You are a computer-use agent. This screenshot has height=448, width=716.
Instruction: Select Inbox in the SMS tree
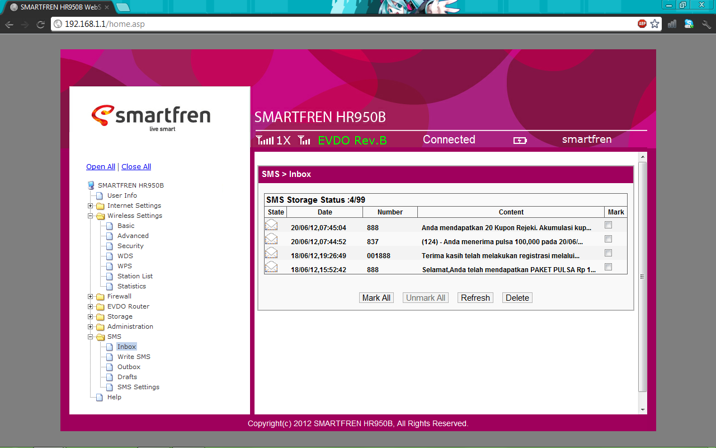click(x=126, y=347)
